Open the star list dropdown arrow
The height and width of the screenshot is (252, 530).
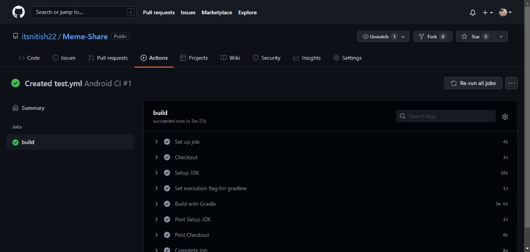tap(501, 36)
